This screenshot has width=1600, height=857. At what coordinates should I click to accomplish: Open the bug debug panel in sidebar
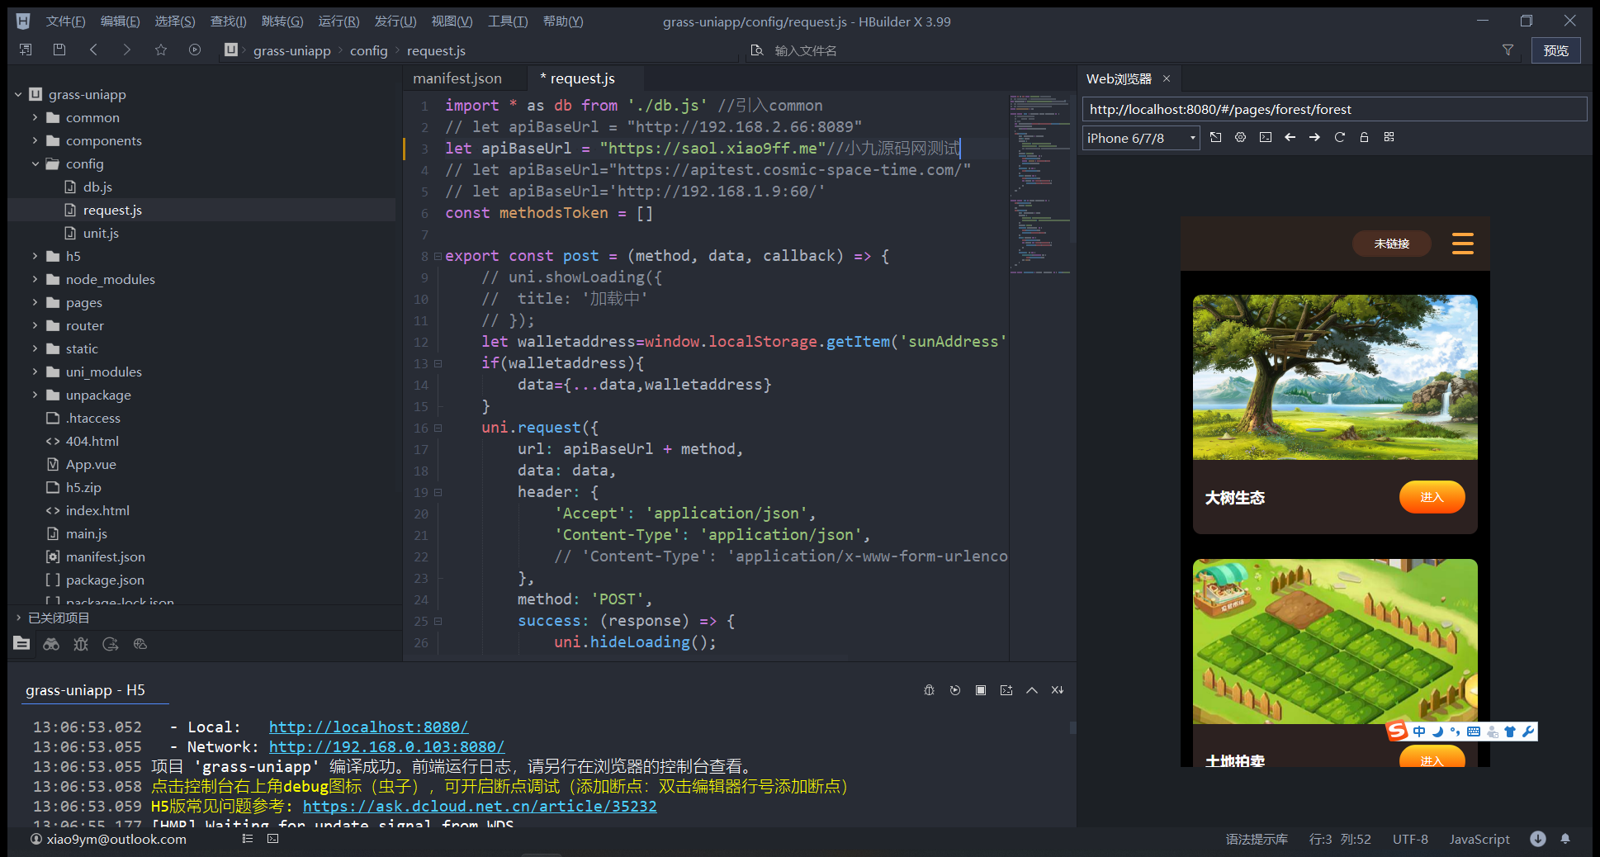(x=81, y=644)
